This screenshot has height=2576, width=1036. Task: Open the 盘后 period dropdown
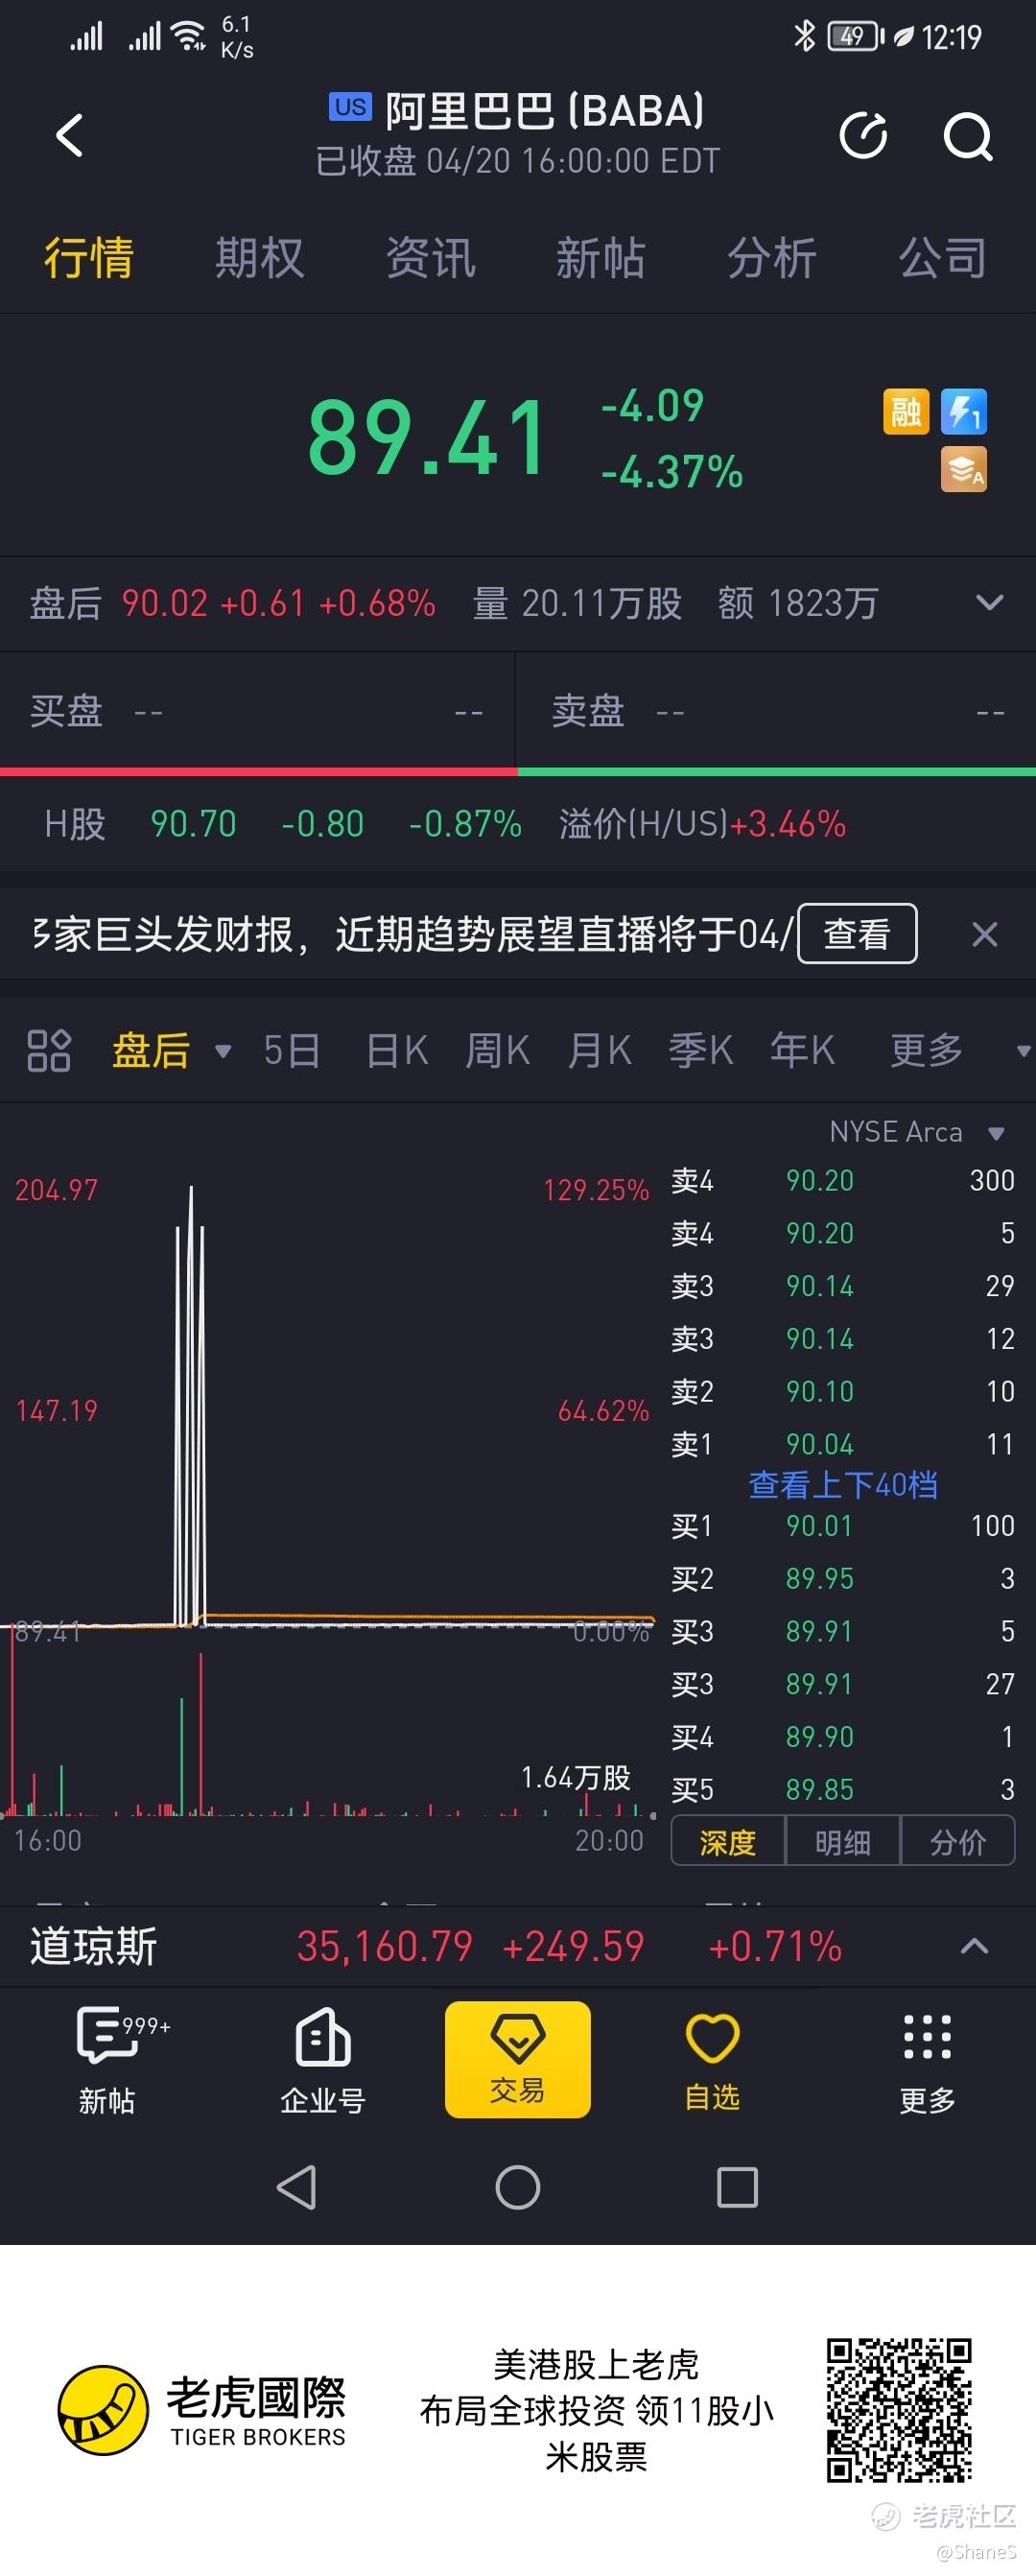tap(171, 1050)
